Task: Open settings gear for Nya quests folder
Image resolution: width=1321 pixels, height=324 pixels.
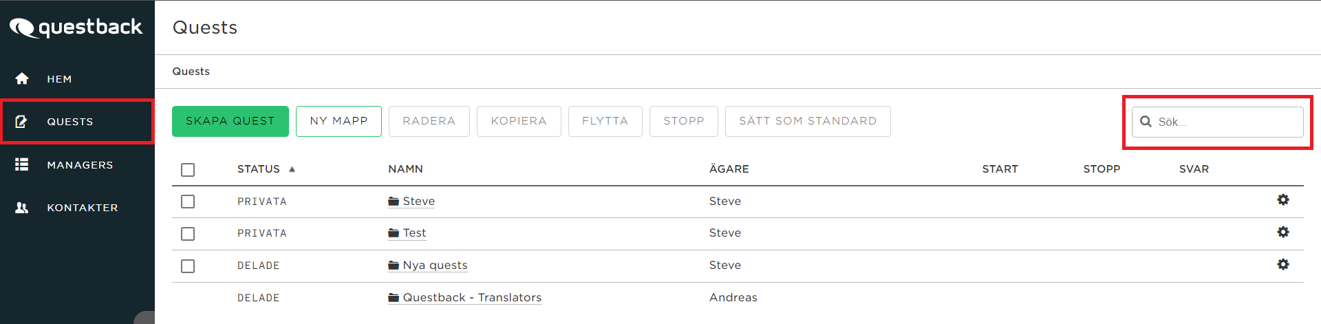Action: click(x=1283, y=264)
